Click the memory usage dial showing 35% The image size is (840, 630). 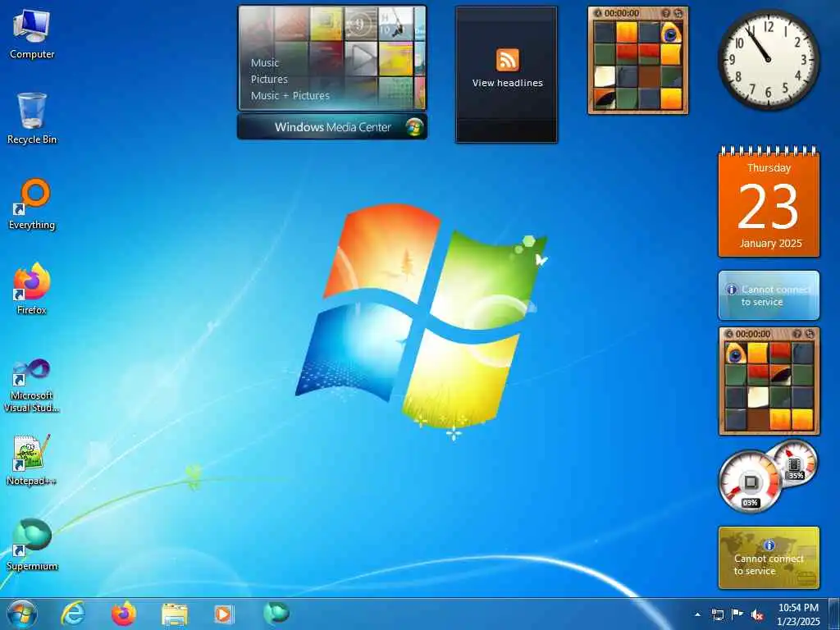795,463
